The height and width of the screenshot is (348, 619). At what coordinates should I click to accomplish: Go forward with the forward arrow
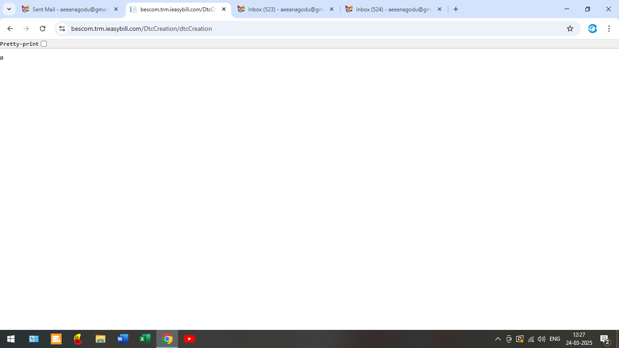[x=26, y=29]
